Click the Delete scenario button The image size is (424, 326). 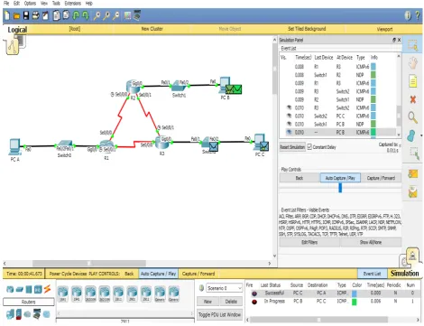pyautogui.click(x=231, y=302)
